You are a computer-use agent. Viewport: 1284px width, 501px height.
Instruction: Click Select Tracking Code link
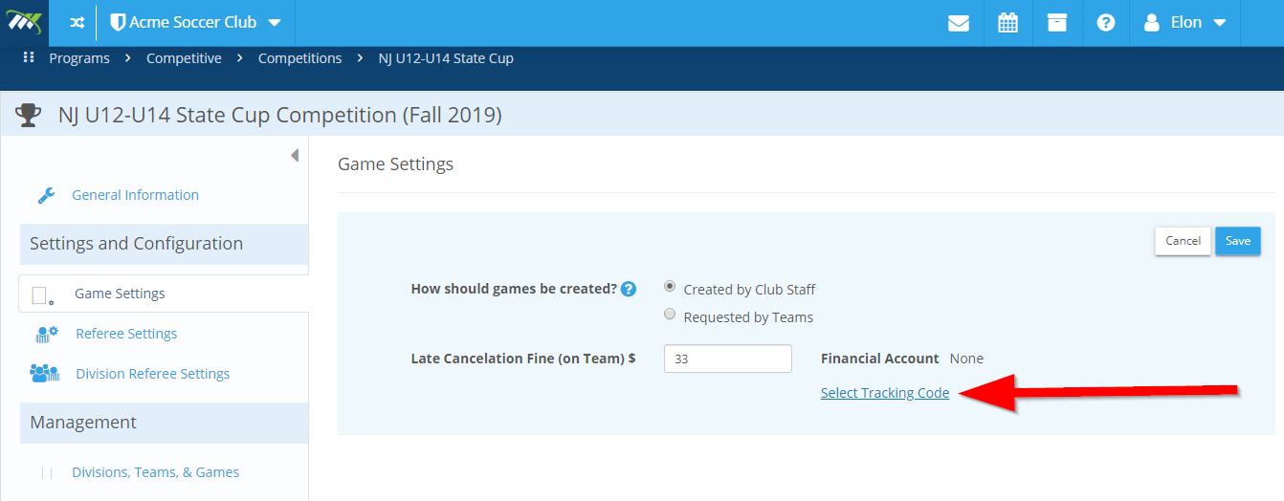(885, 393)
